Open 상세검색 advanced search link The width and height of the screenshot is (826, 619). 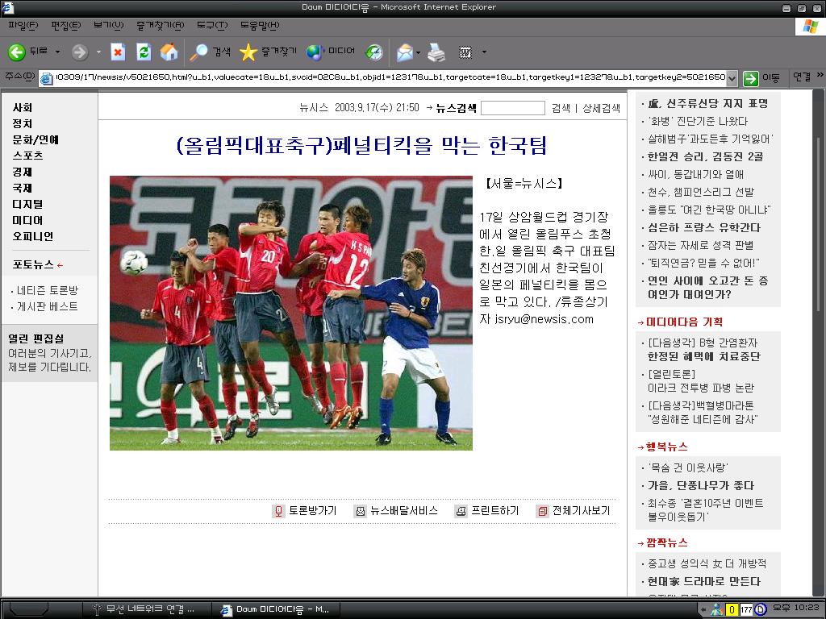601,109
